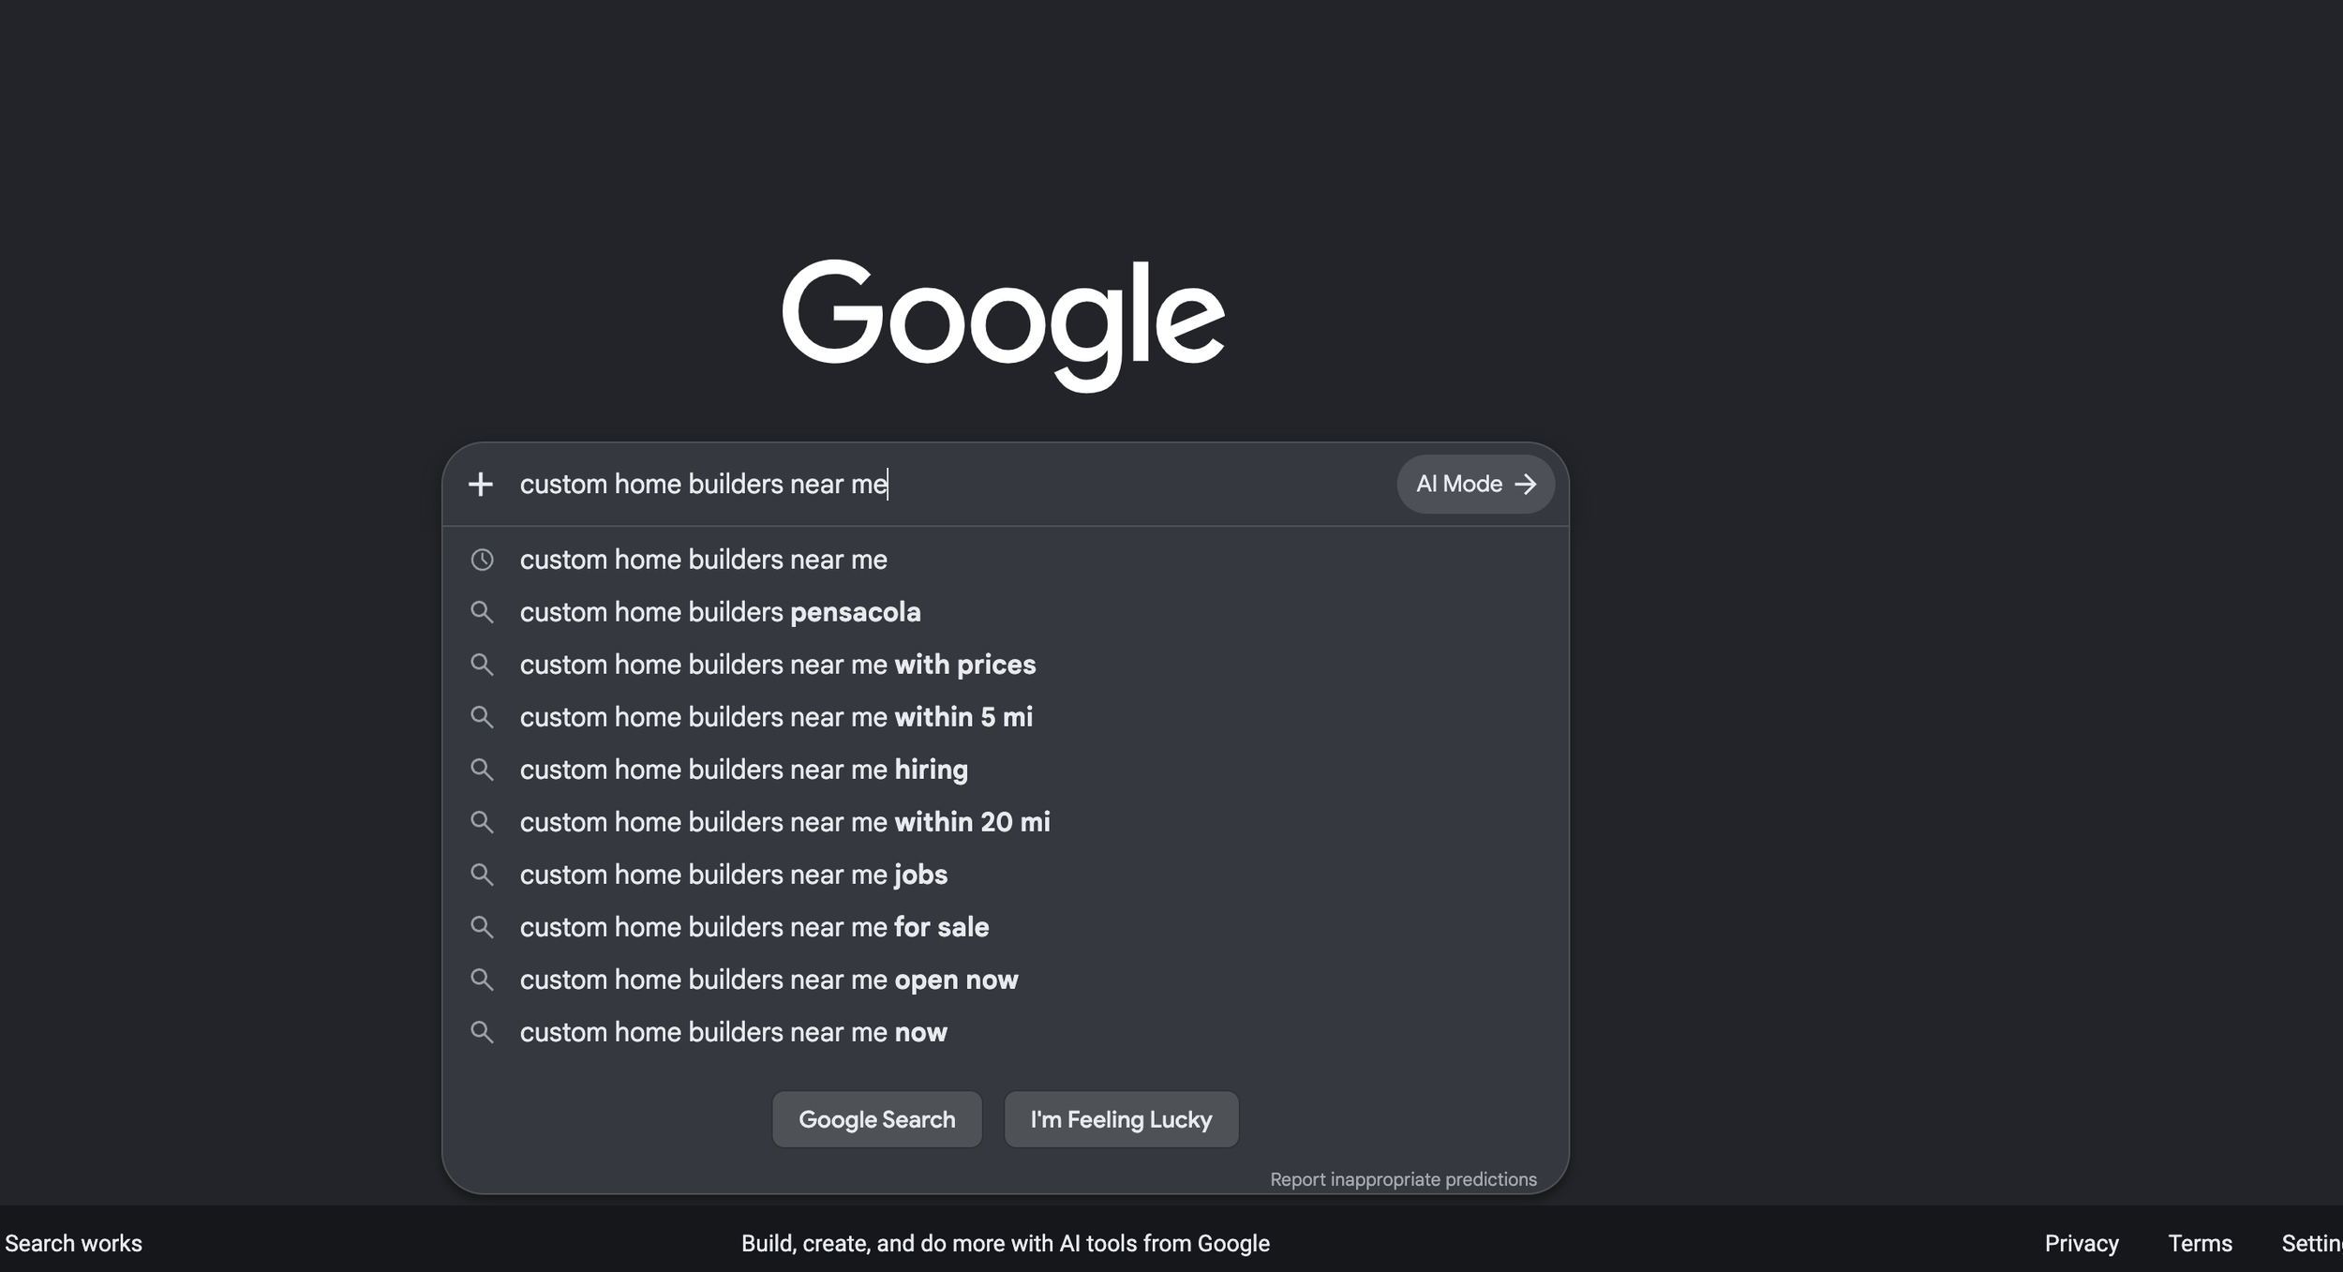Click magnifier icon beside 'jobs' suggestion
This screenshot has height=1272, width=2343.
[482, 875]
